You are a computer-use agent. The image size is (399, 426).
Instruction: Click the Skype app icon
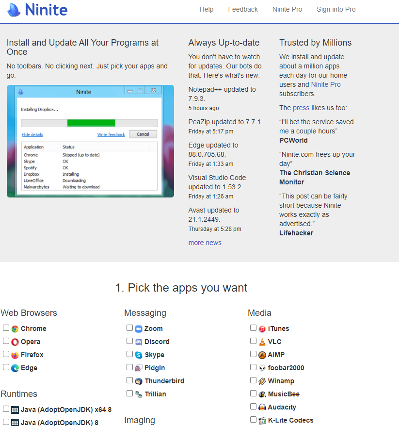coord(139,355)
